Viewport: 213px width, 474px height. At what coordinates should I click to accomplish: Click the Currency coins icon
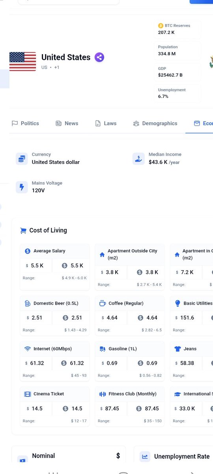pos(22,159)
